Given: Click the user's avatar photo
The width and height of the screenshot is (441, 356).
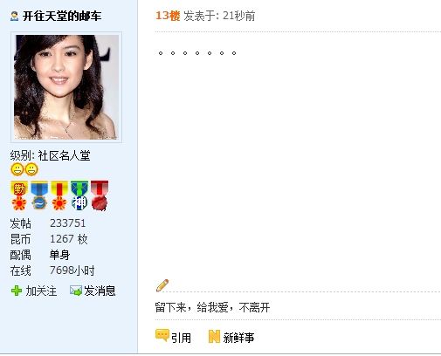Looking at the screenshot, I should pyautogui.click(x=66, y=87).
